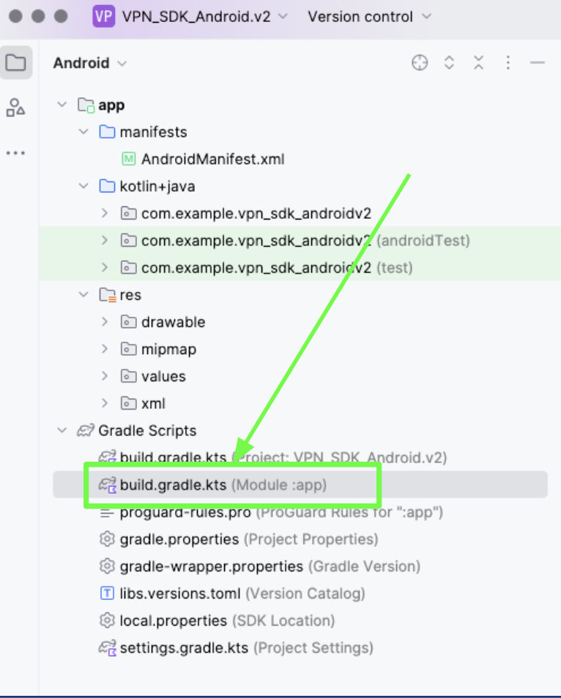
Task: Hide the Project panel with minimize icon
Action: (538, 63)
